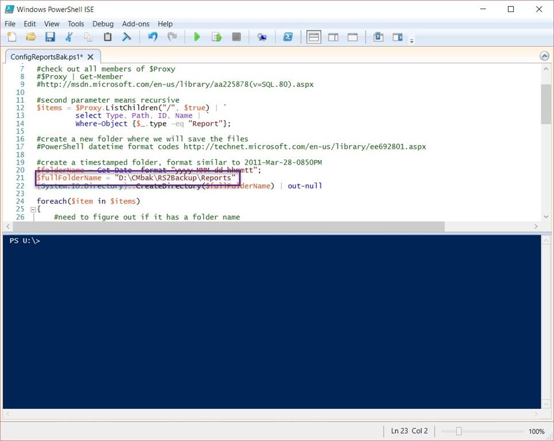Open the Debug menu
554x441 pixels.
(x=103, y=24)
